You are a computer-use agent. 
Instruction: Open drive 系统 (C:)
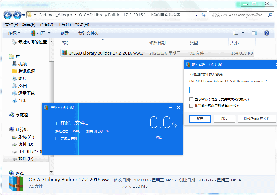tap(23, 137)
